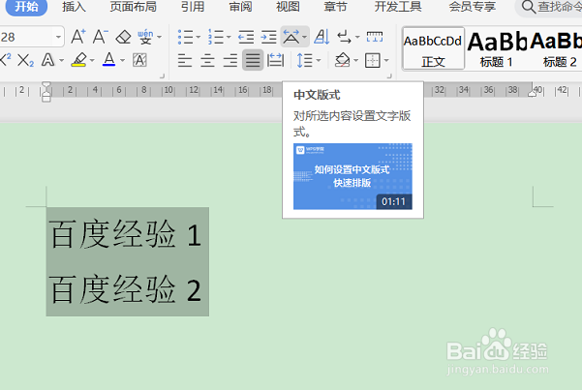Open the 视图 tab
The image size is (582, 390).
pyautogui.click(x=288, y=7)
